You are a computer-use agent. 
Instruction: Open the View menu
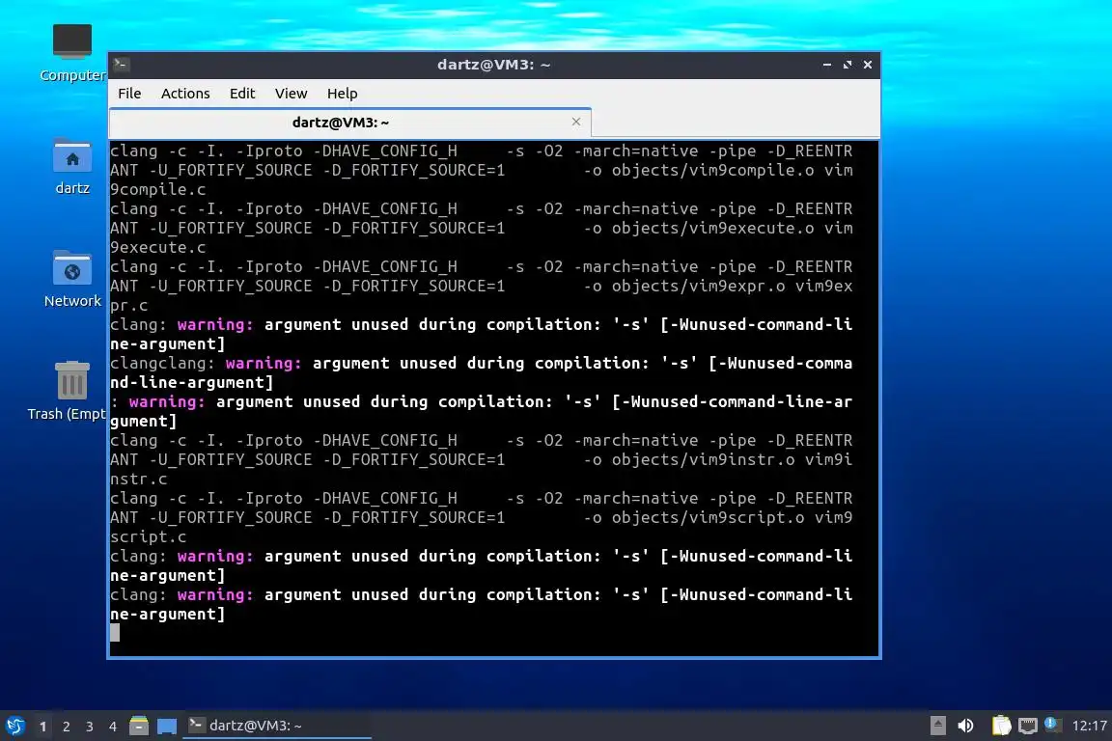click(291, 94)
